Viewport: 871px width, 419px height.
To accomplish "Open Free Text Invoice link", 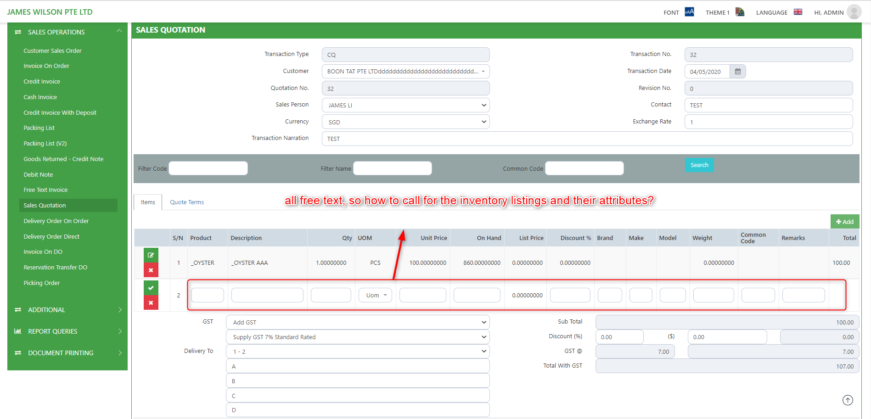I will point(45,190).
